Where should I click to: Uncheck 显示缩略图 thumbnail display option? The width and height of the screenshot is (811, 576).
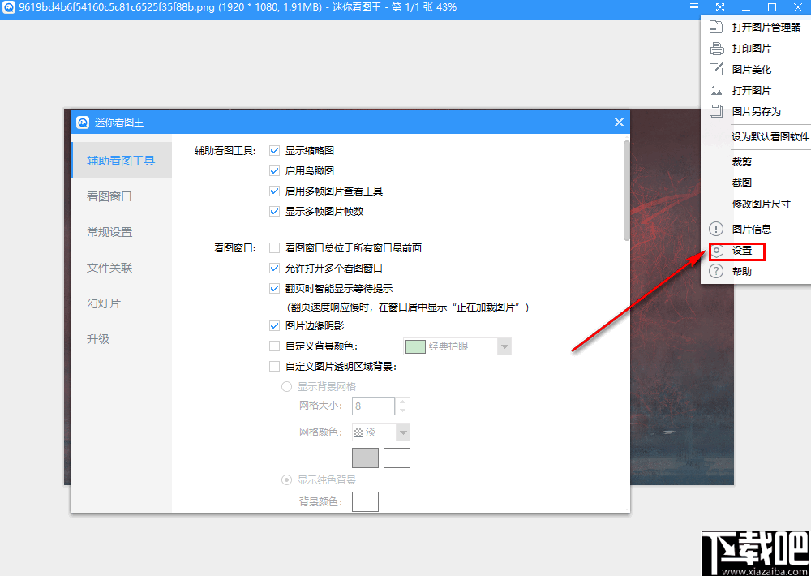pyautogui.click(x=274, y=150)
